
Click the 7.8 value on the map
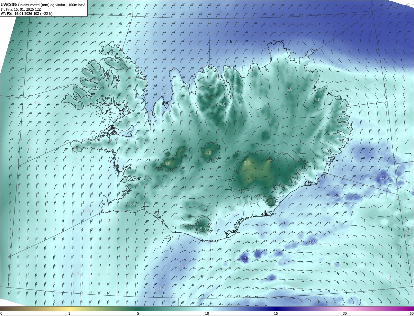click(x=408, y=232)
